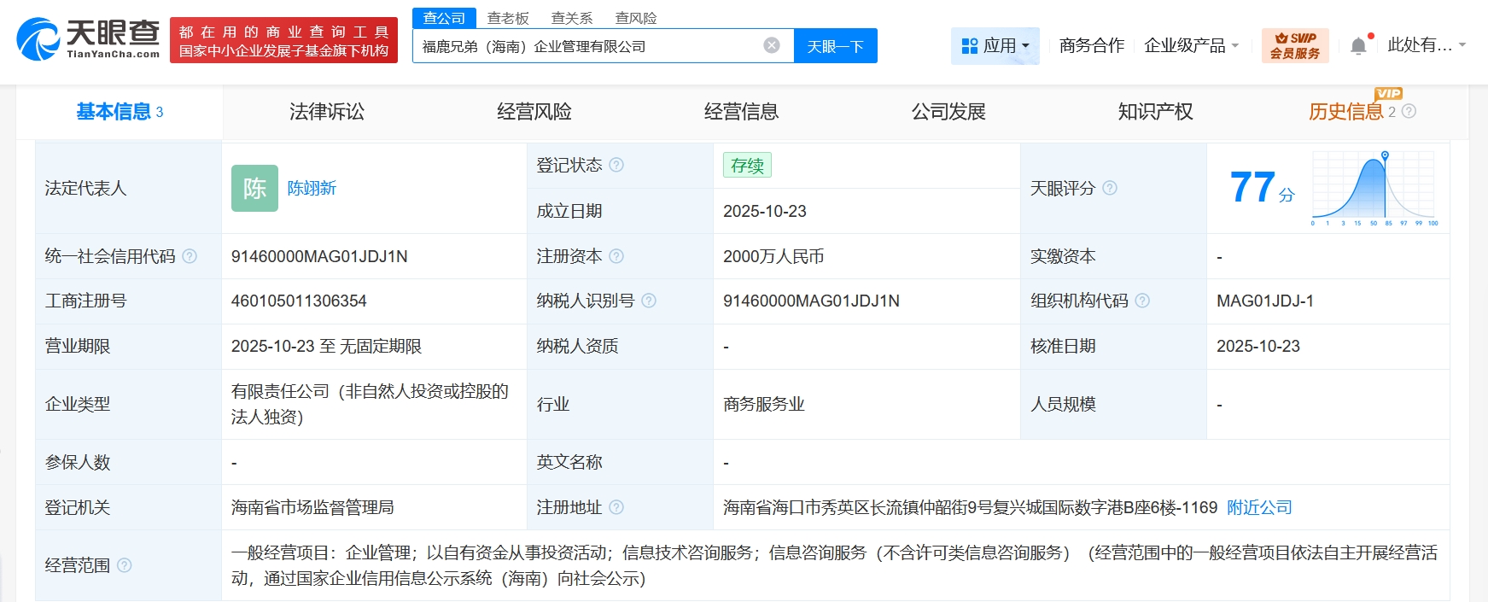This screenshot has height=602, width=1488.
Task: Click help icon next to 天眼评分
Action: click(1109, 188)
